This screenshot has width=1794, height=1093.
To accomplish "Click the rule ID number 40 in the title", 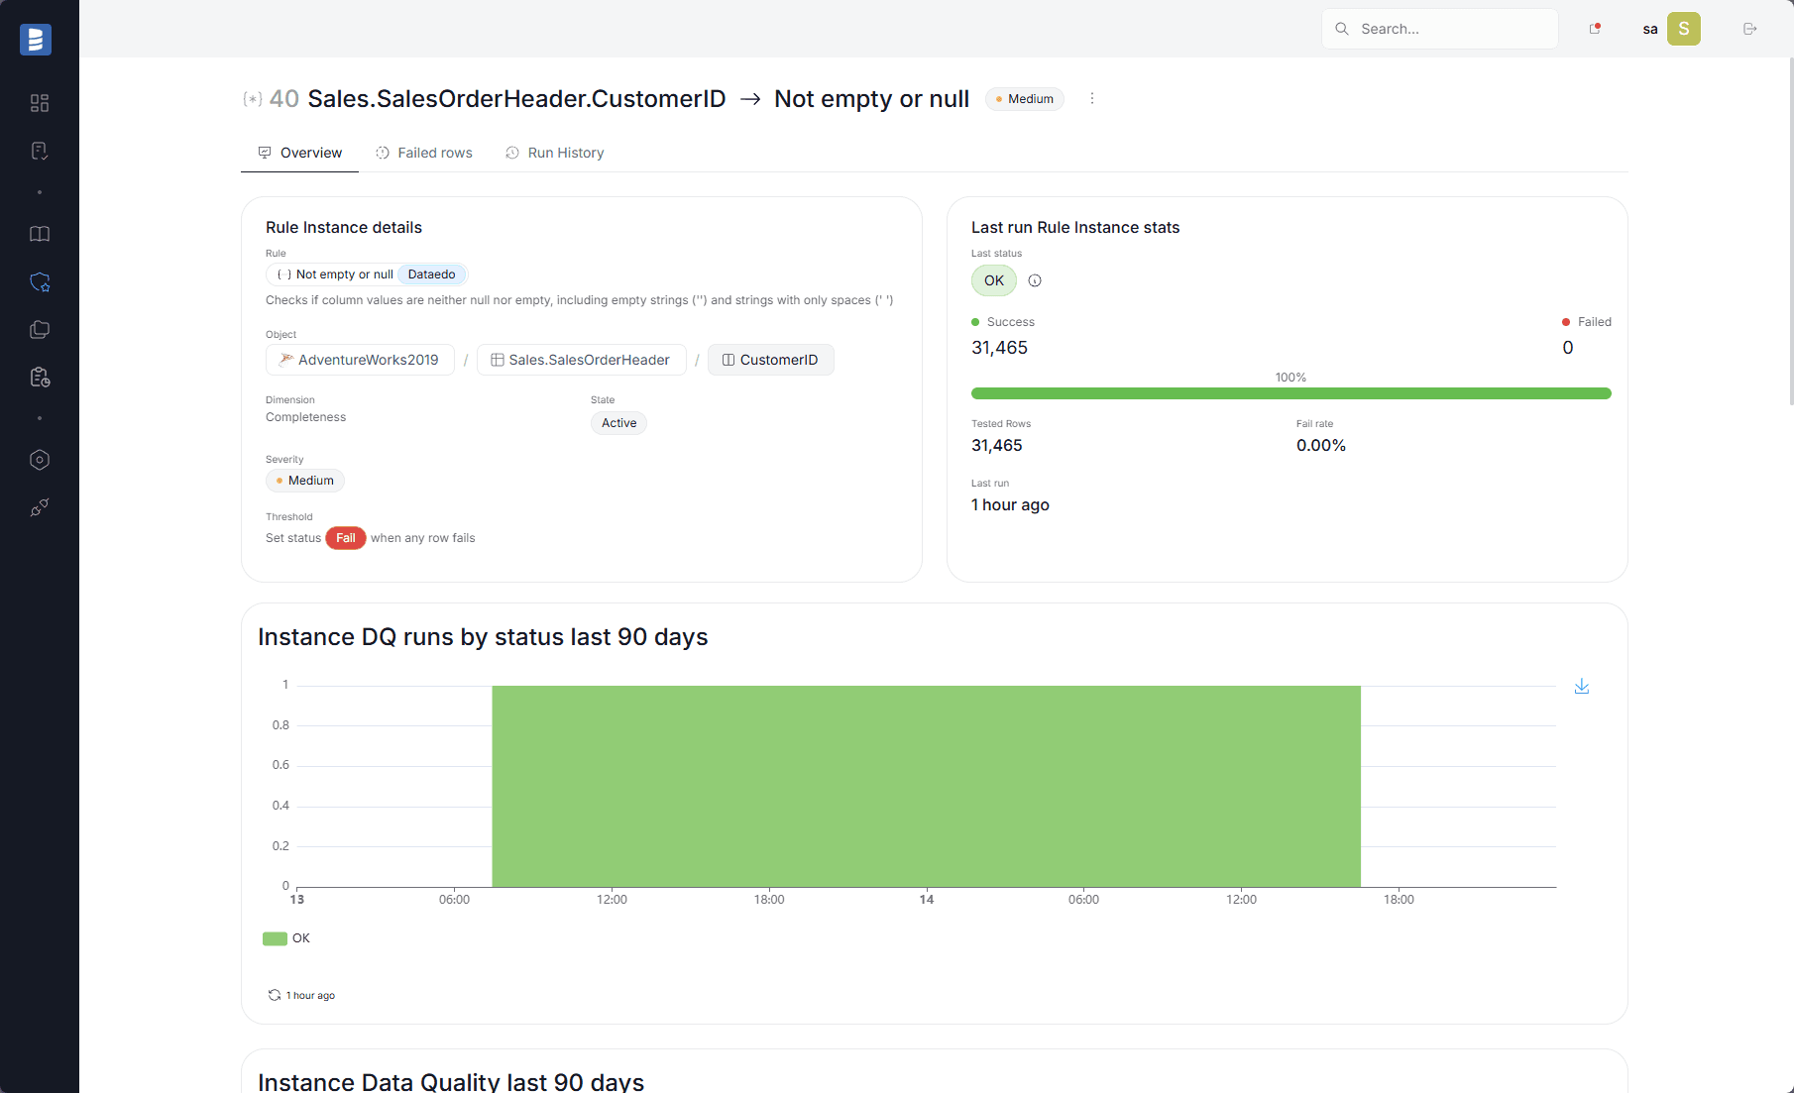I will pos(284,99).
